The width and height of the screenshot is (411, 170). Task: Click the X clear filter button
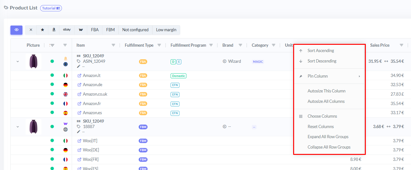pyautogui.click(x=31, y=30)
